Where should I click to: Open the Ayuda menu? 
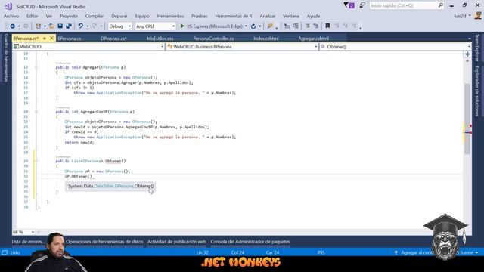click(313, 16)
